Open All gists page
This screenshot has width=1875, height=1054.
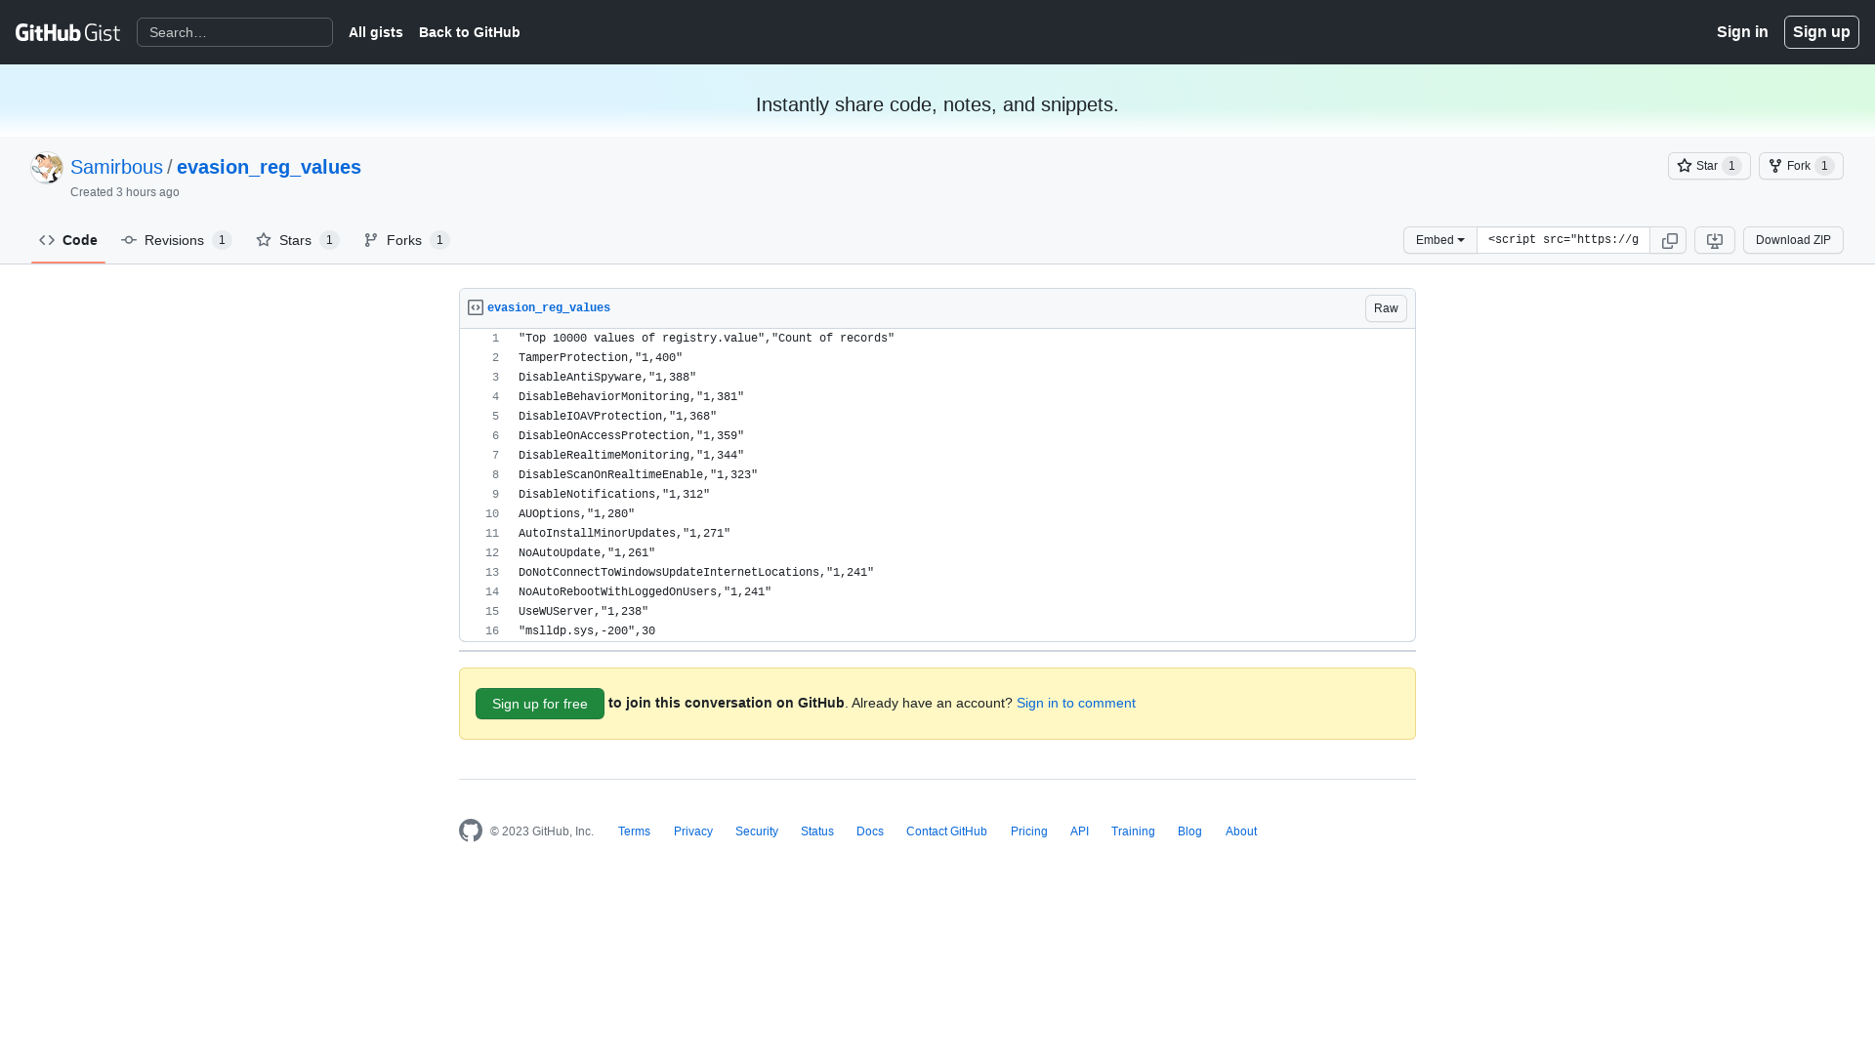[376, 32]
